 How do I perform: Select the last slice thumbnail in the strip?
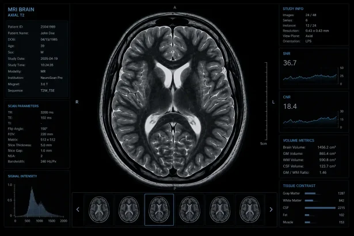tap(249, 210)
